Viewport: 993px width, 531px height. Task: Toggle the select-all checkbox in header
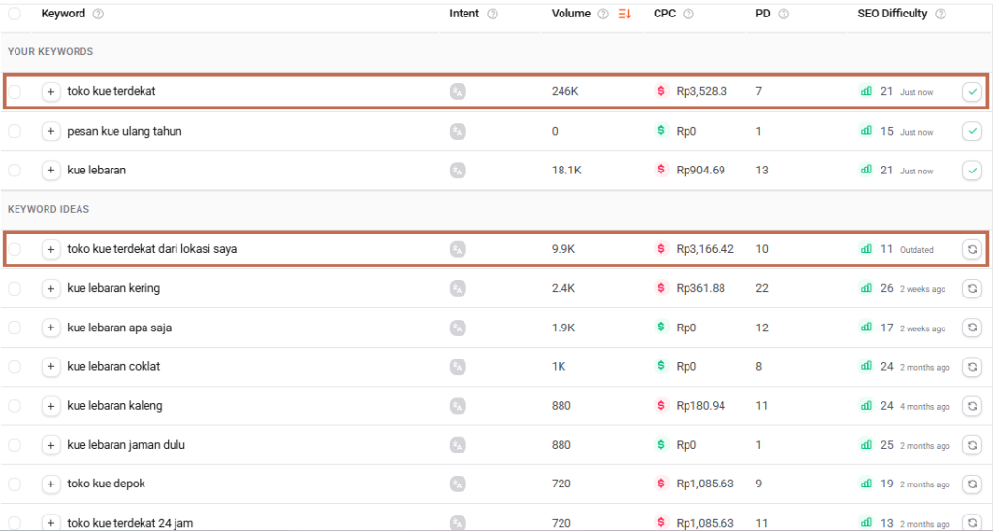(15, 14)
